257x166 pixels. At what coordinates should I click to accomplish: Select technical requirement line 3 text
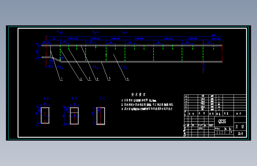point(147,109)
